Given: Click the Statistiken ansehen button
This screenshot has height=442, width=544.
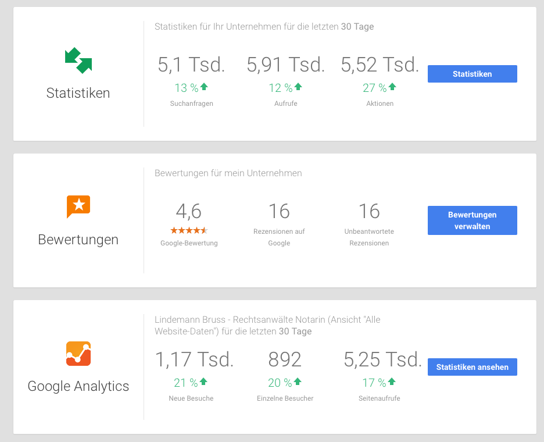Looking at the screenshot, I should (472, 367).
